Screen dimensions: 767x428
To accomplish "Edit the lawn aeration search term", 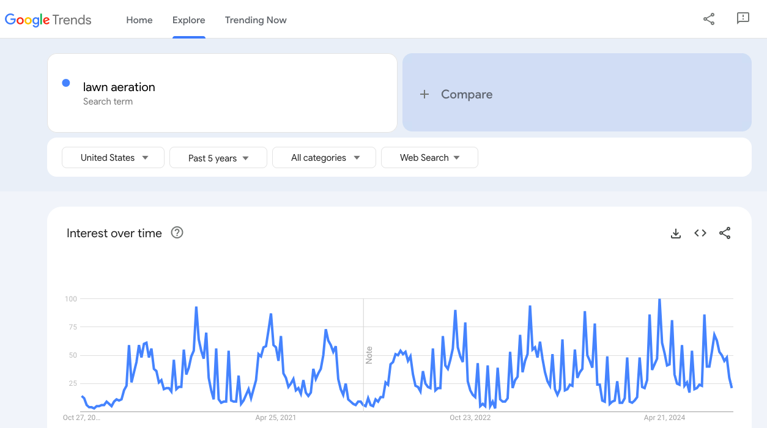I will pos(119,87).
